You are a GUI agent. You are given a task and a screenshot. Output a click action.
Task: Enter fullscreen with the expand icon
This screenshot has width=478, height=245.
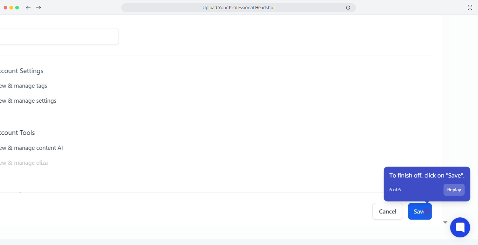click(x=470, y=8)
